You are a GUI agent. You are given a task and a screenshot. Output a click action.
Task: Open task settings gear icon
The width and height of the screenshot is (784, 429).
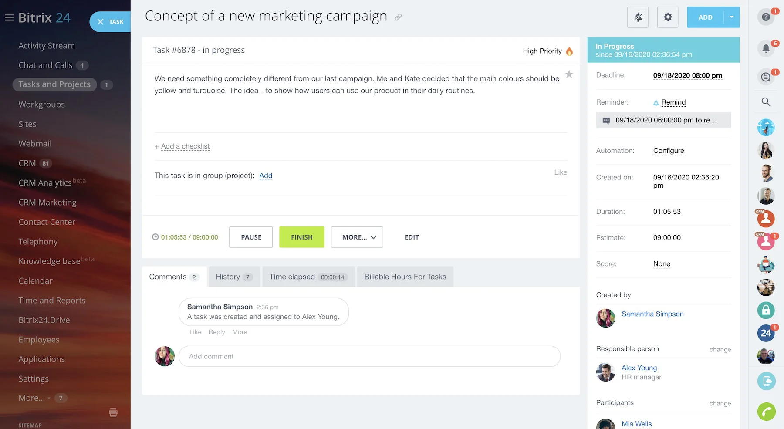pos(667,17)
